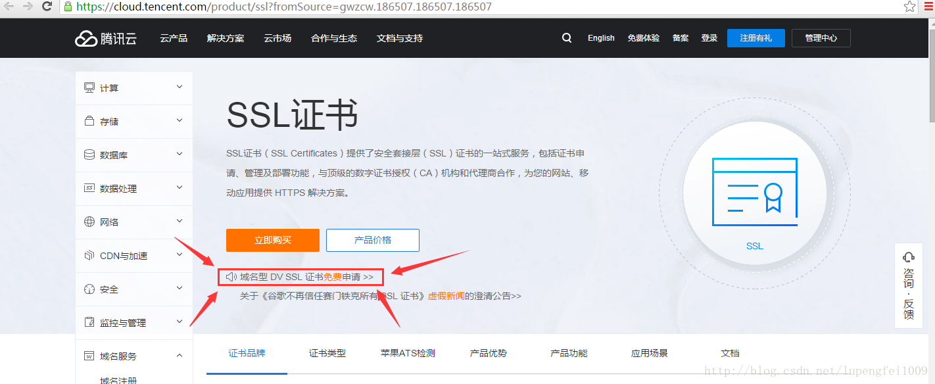Expand the 数据库 category chevron
The image size is (935, 384).
pyautogui.click(x=180, y=154)
